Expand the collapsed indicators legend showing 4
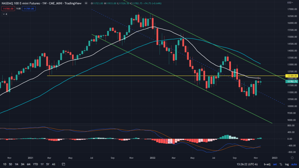Image resolution: width=299 pixels, height=168 pixels. click(x=5, y=14)
